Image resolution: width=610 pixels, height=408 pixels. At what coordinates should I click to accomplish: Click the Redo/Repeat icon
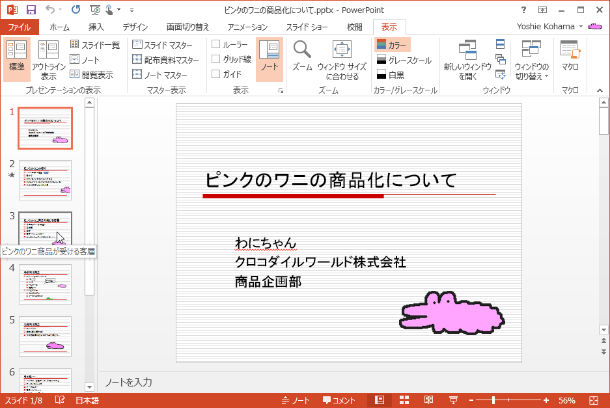(x=76, y=9)
